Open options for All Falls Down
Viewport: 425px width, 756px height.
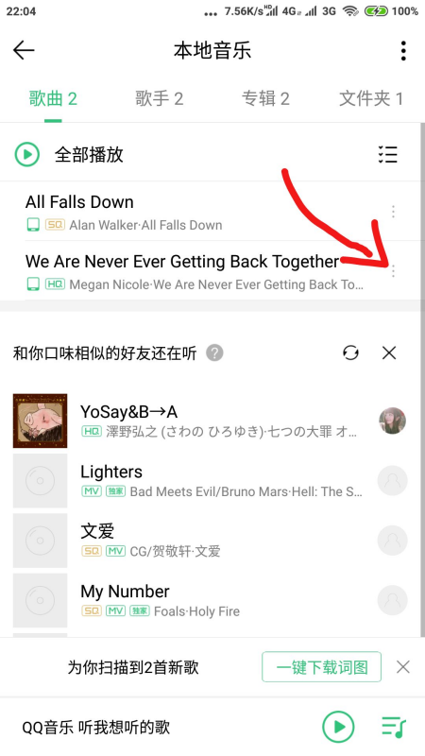point(393,212)
